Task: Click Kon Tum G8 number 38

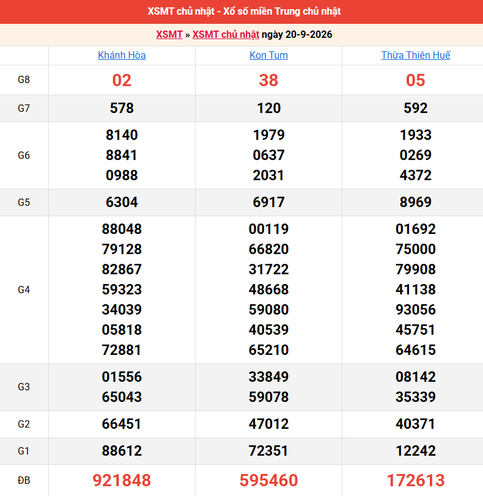Action: coord(269,81)
